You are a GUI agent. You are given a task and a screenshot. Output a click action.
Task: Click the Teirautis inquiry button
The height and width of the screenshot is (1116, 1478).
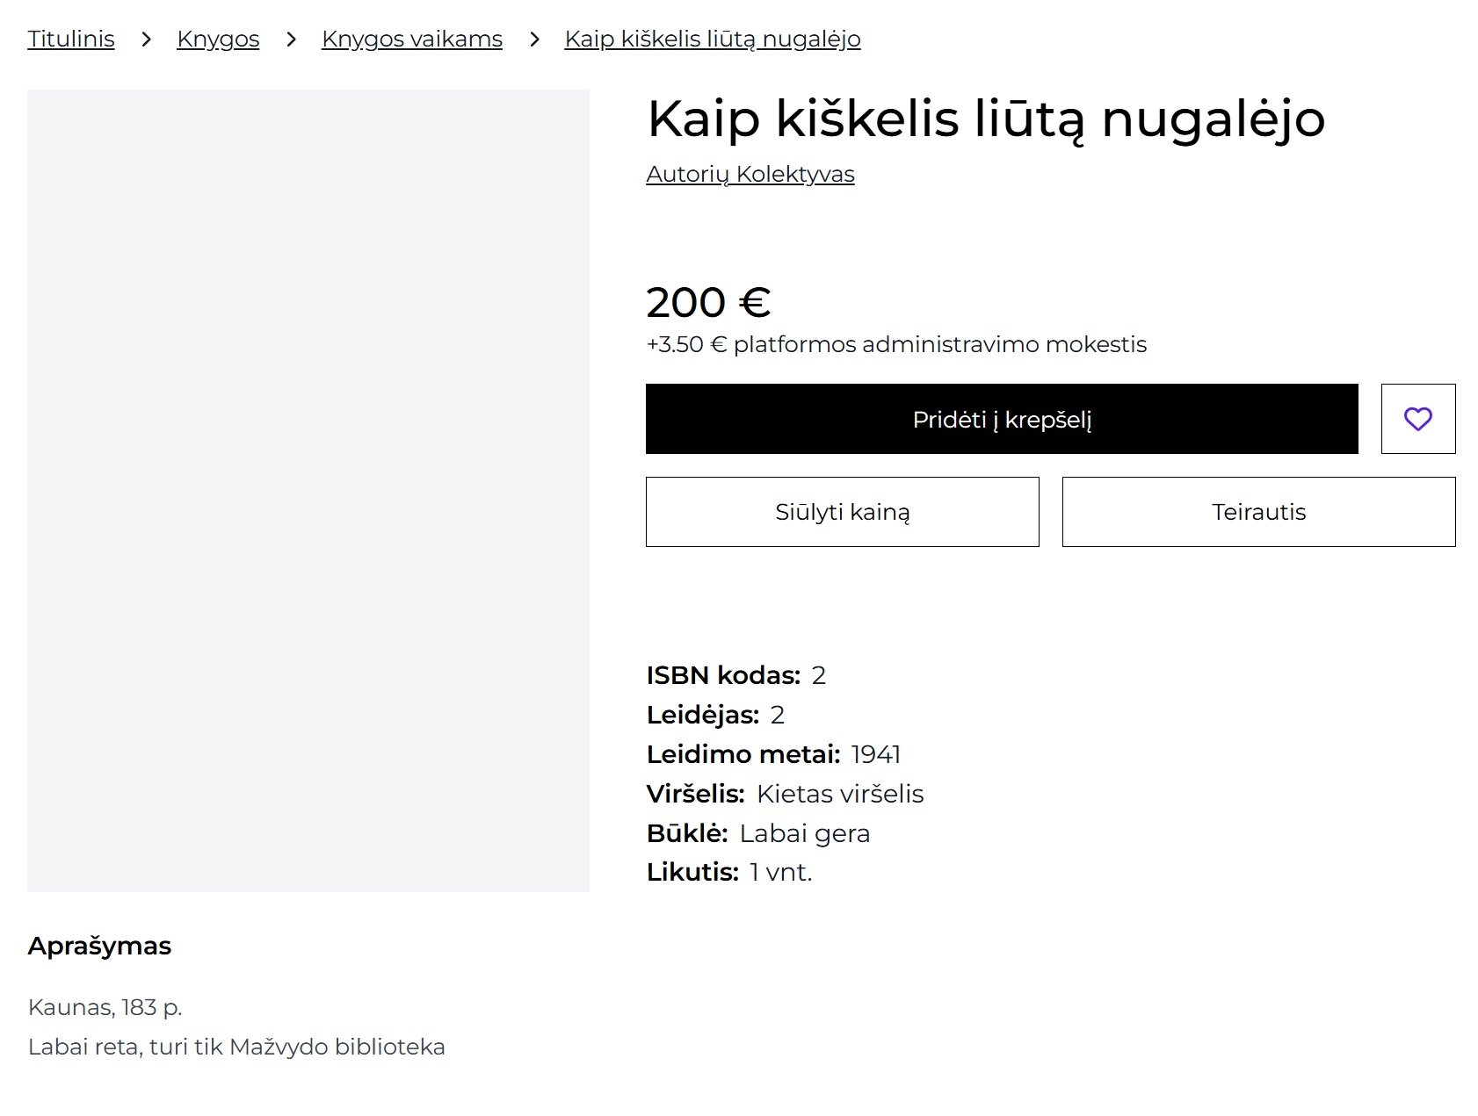(x=1258, y=512)
